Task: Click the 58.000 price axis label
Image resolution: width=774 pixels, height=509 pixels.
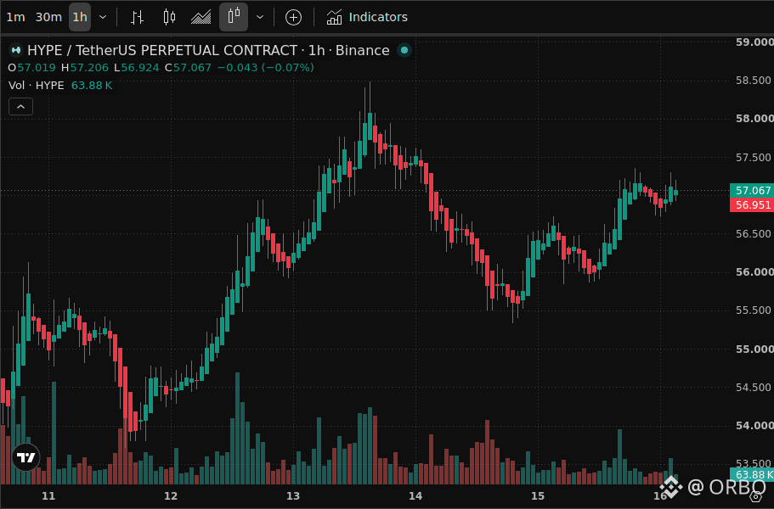Action: pos(754,118)
